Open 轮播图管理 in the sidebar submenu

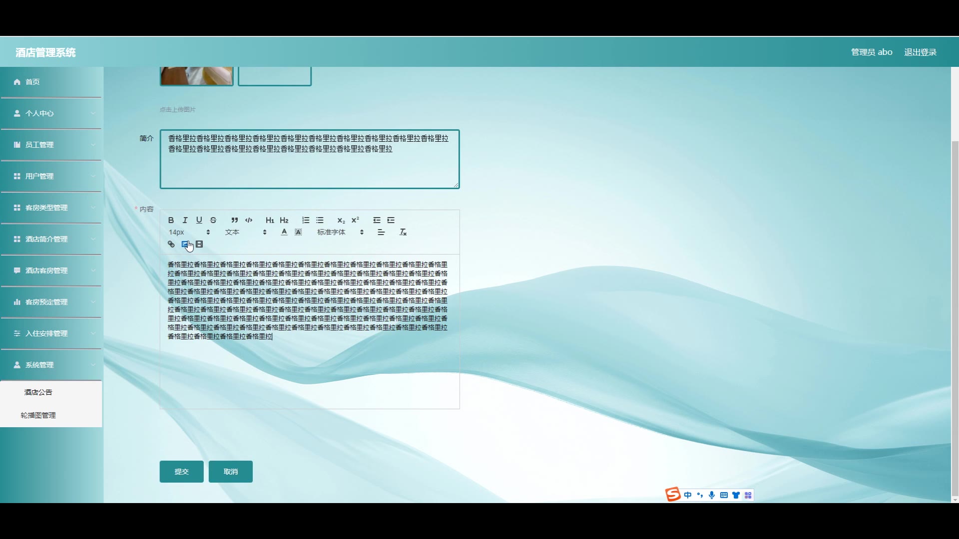(x=38, y=415)
